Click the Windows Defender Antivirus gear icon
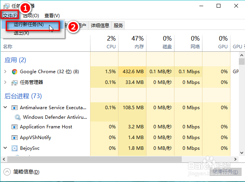The height and width of the screenshot is (182, 245). [17, 117]
